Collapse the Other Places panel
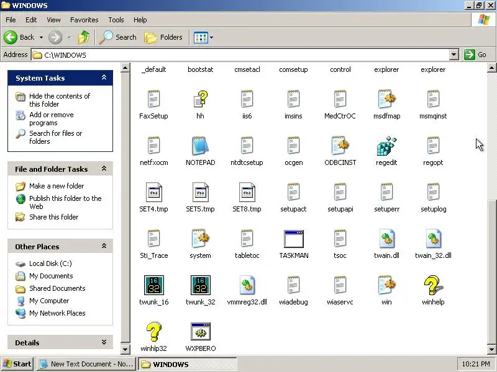Viewport: 497px width, 372px height. pos(104,246)
